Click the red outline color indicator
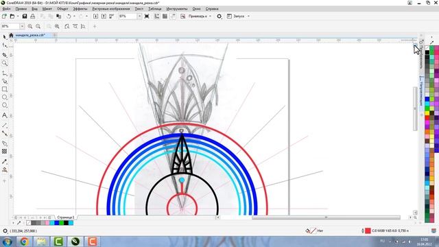439x247 pixels. (368, 231)
